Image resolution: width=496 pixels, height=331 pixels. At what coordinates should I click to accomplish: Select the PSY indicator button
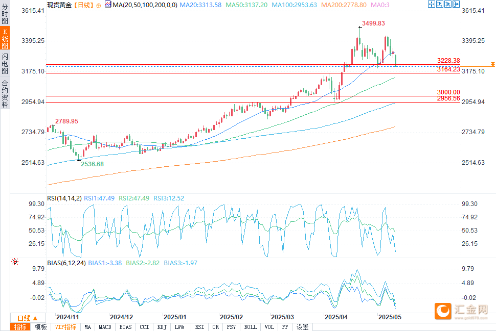pos(231,327)
